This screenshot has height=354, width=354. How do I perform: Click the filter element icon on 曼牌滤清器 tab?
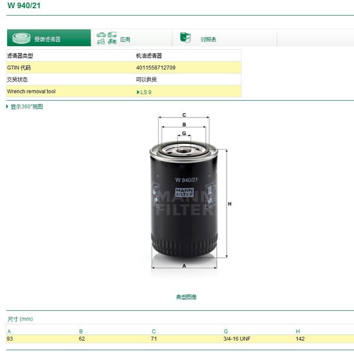pos(21,38)
